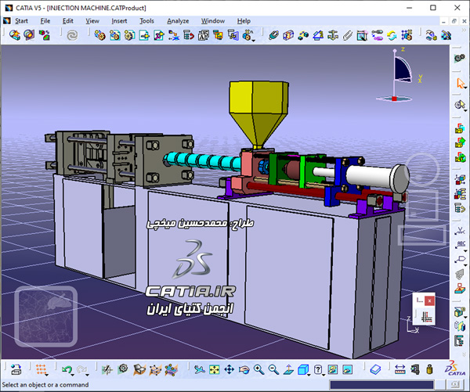The height and width of the screenshot is (392, 470).
Task: Open the Insert menu
Action: click(x=119, y=21)
